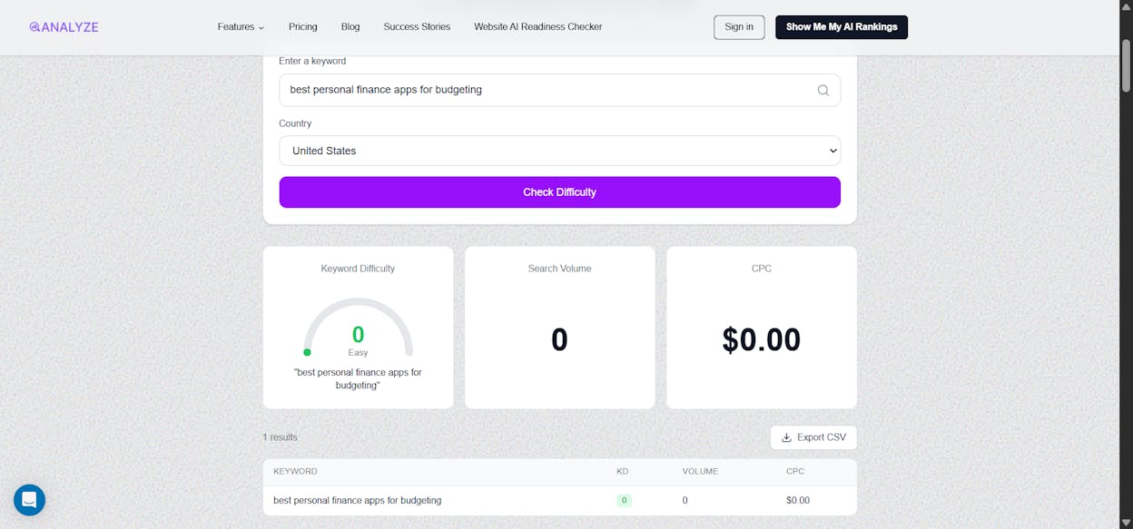1133x529 pixels.
Task: Go to the Pricing page
Action: pyautogui.click(x=303, y=27)
